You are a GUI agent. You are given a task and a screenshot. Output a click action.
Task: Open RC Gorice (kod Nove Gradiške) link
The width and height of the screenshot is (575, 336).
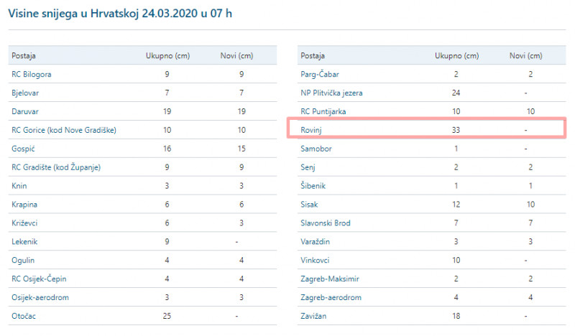[x=64, y=130]
